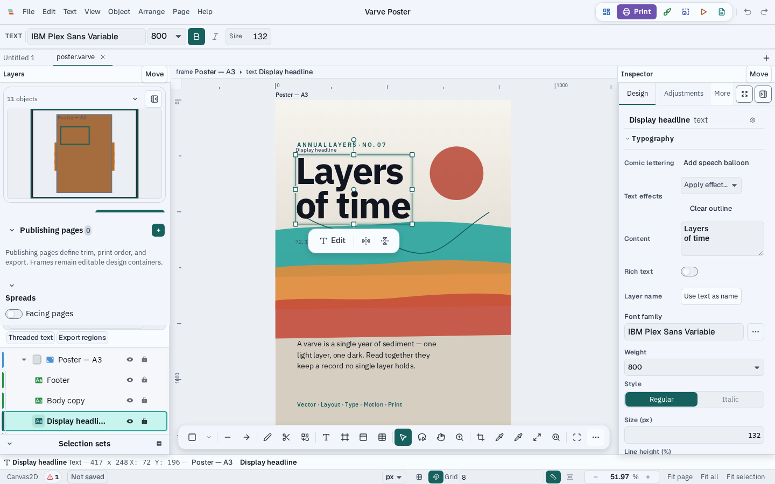This screenshot has height=484, width=775.
Task: Click the green paintbrush icon in top bar
Action: [667, 12]
